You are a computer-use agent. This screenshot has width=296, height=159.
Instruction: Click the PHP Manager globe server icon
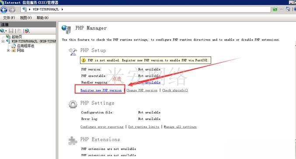66,29
